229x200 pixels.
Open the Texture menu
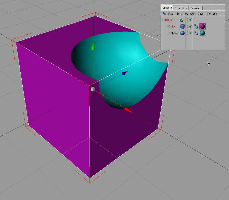click(212, 14)
